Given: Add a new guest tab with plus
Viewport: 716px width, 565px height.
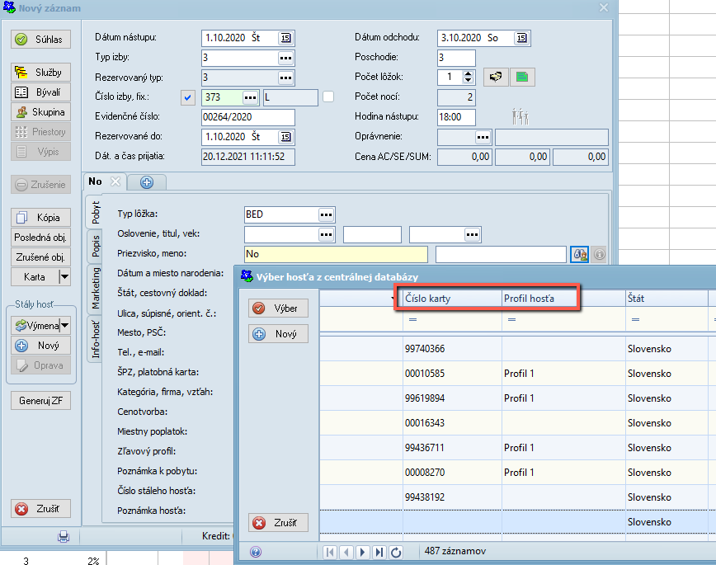Looking at the screenshot, I should point(146,181).
